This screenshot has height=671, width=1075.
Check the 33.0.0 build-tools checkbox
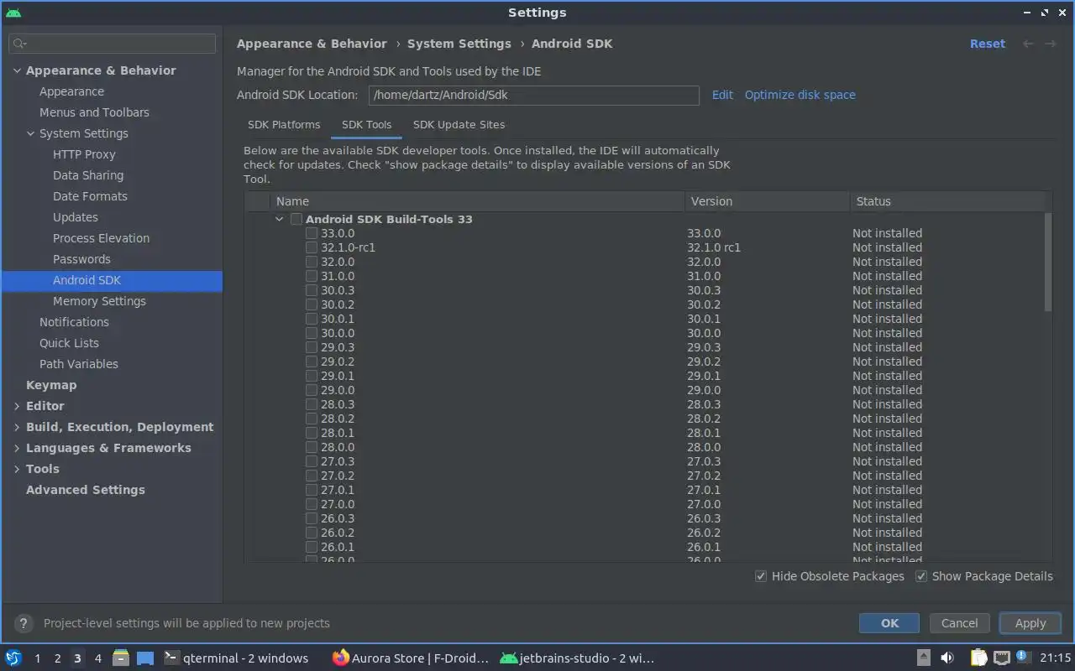point(312,233)
